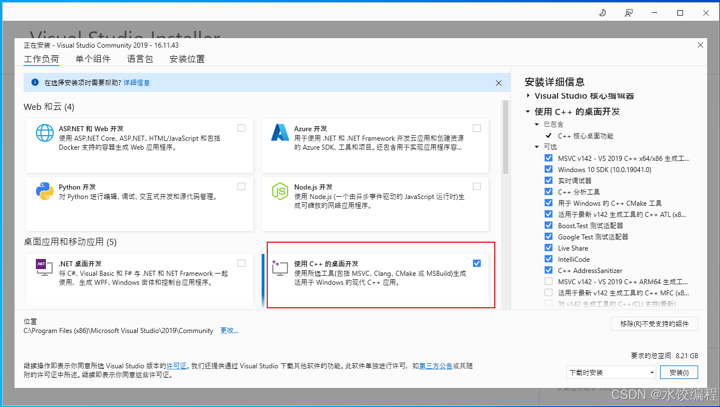This screenshot has width=720, height=407.
Task: Switch to the 安装位置 tab
Action: point(187,59)
